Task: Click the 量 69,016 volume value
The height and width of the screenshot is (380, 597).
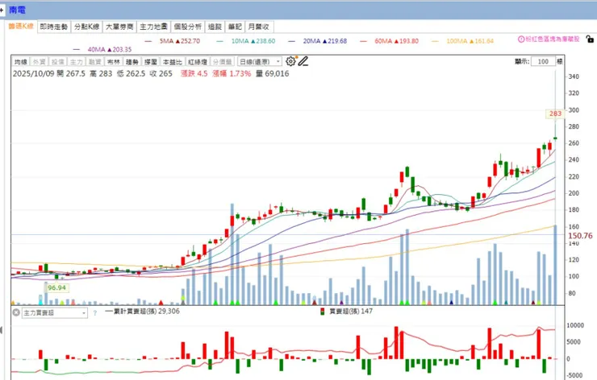Action: 272,73
